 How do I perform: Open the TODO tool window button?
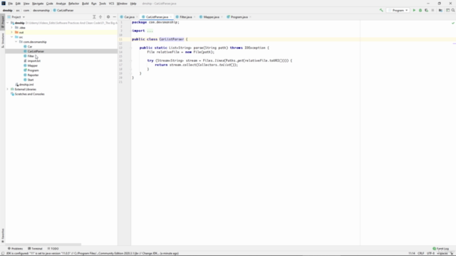click(53, 248)
